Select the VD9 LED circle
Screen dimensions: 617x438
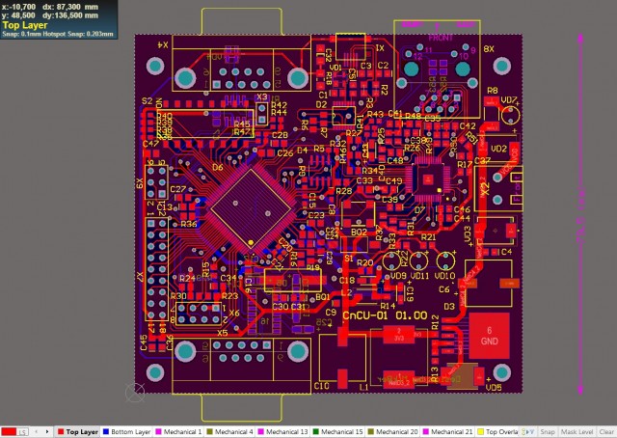click(x=391, y=260)
